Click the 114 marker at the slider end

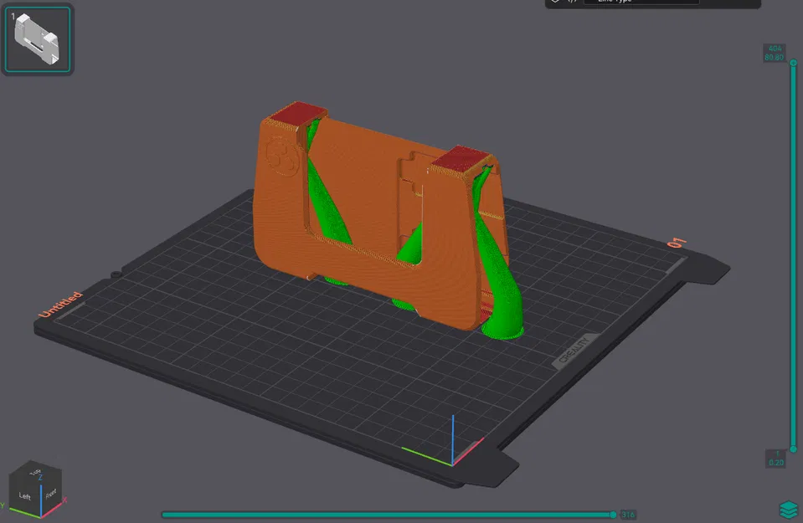(627, 514)
